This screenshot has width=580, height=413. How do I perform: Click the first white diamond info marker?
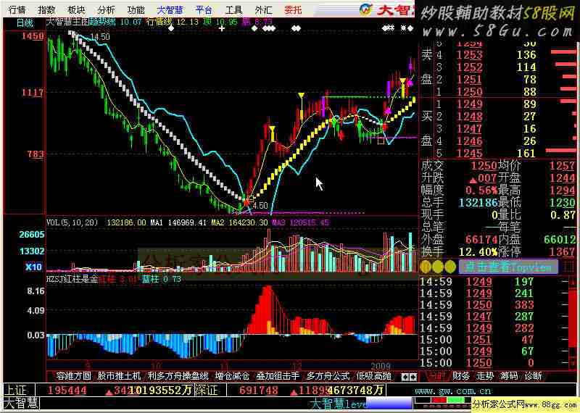point(170,28)
